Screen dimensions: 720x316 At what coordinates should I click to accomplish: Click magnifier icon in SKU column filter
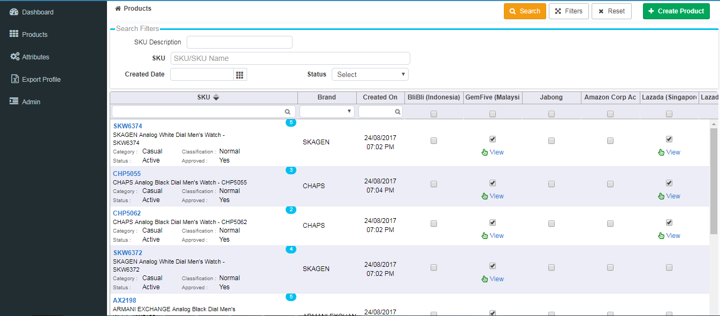[288, 112]
